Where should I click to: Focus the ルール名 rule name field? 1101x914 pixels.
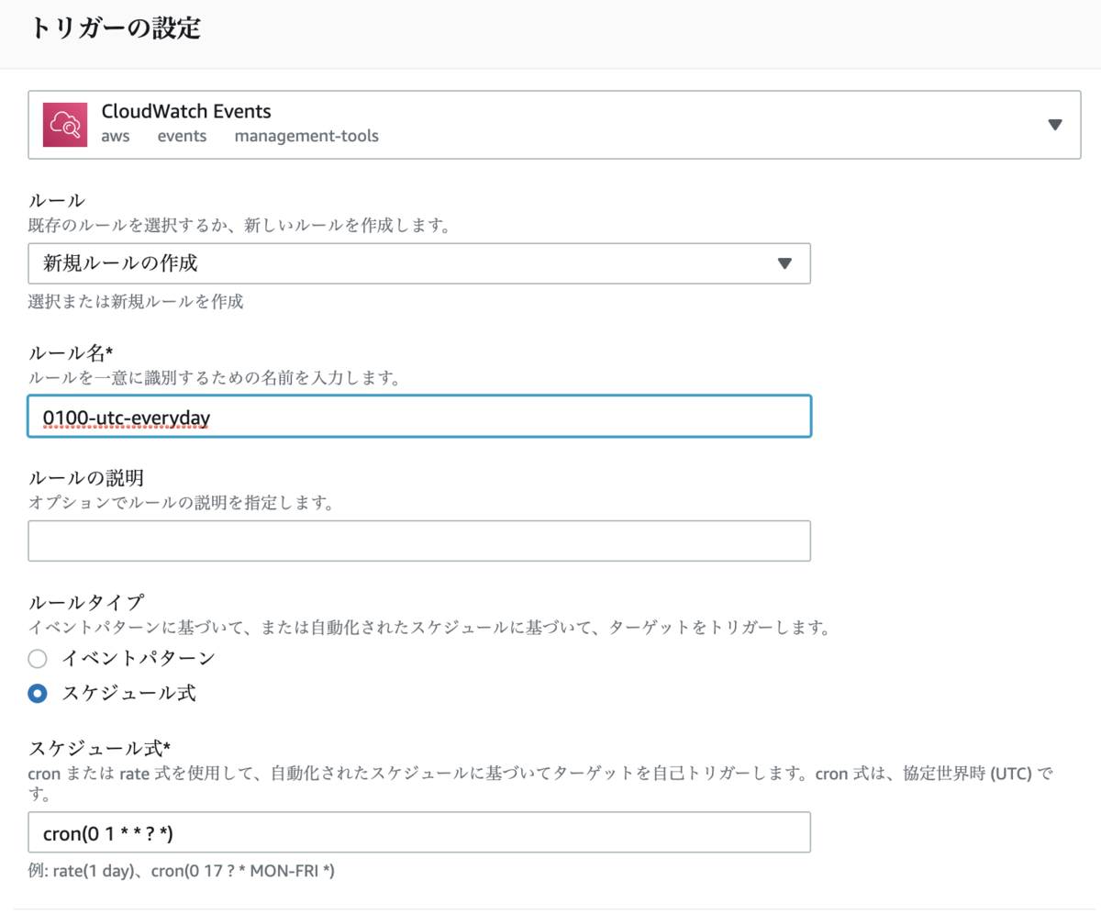pos(418,416)
